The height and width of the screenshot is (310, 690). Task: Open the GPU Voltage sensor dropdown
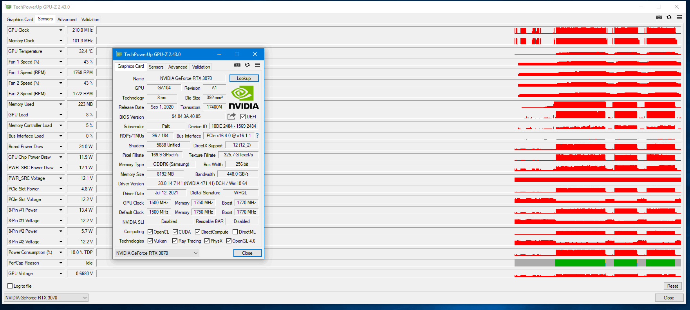61,274
